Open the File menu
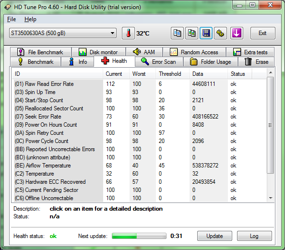The height and width of the screenshot is (250, 285). [12, 19]
